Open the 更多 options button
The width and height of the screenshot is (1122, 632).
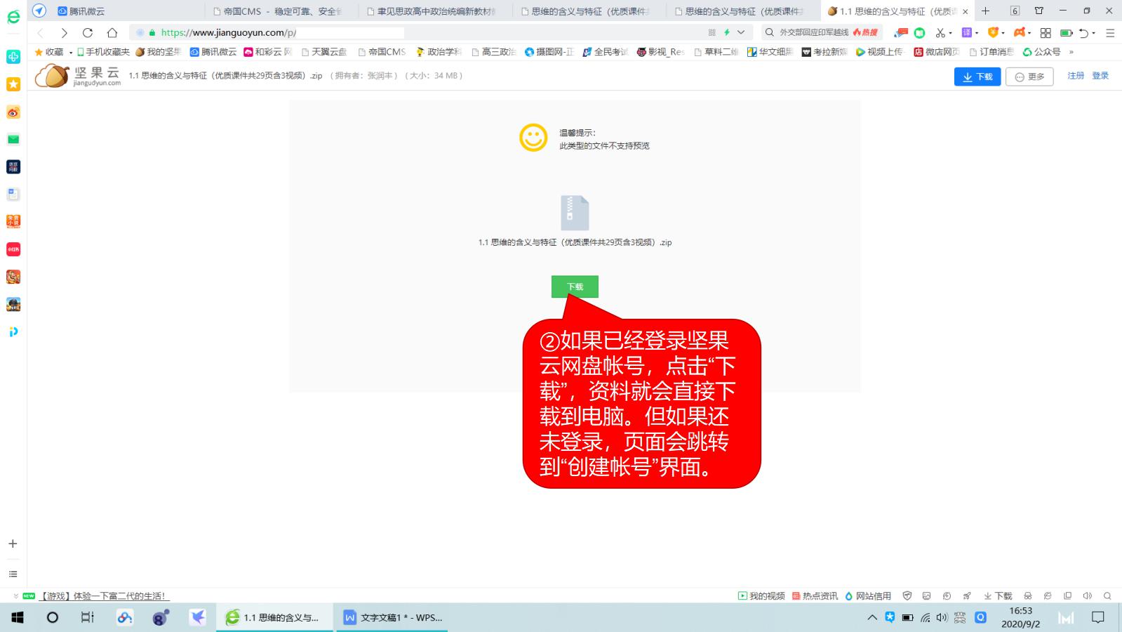(1029, 77)
